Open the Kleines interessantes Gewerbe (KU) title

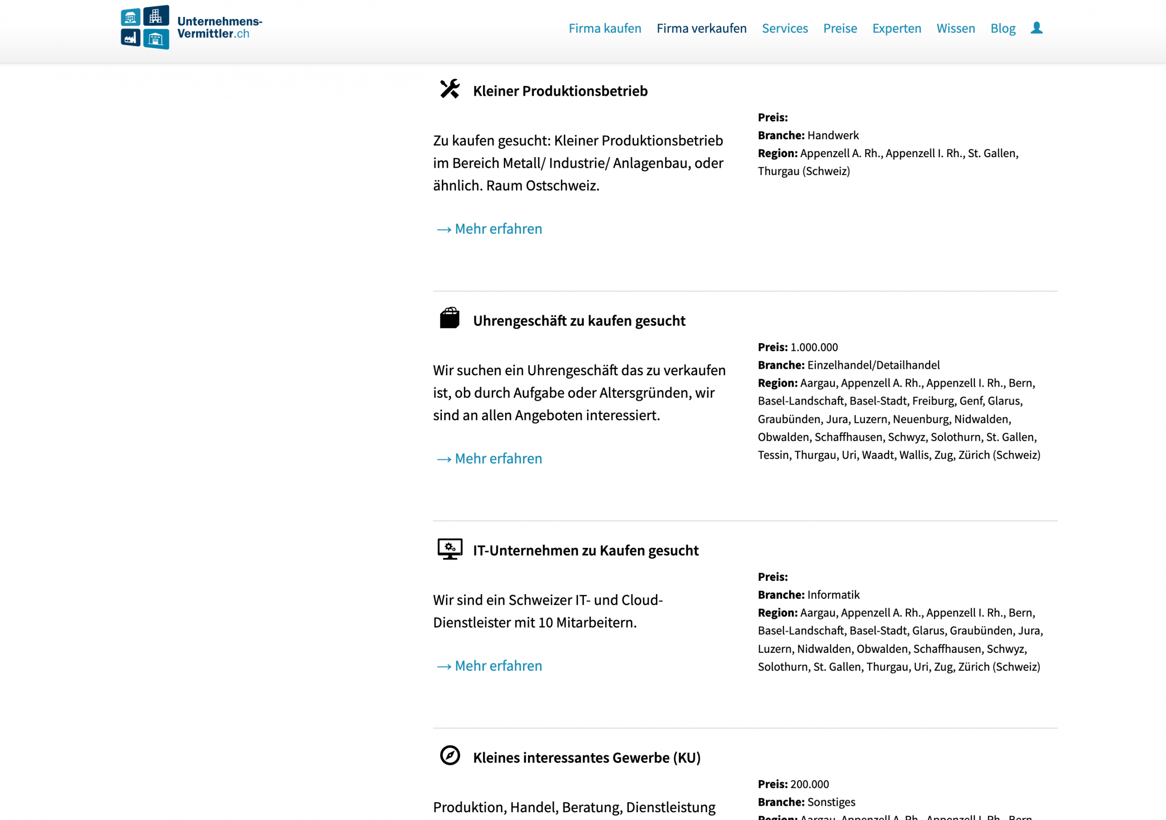pos(587,758)
